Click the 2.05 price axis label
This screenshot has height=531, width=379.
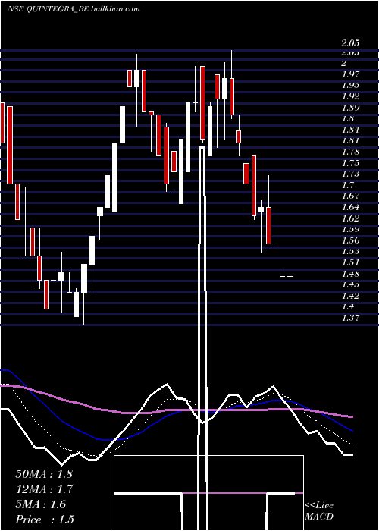click(350, 43)
